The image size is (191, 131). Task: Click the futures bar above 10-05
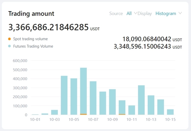pyautogui.click(x=74, y=96)
